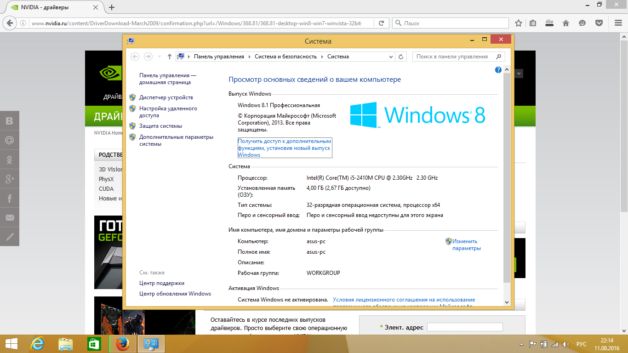This screenshot has height=353, width=628.
Task: Open Firefox bookmarks list icon
Action: 533,23
